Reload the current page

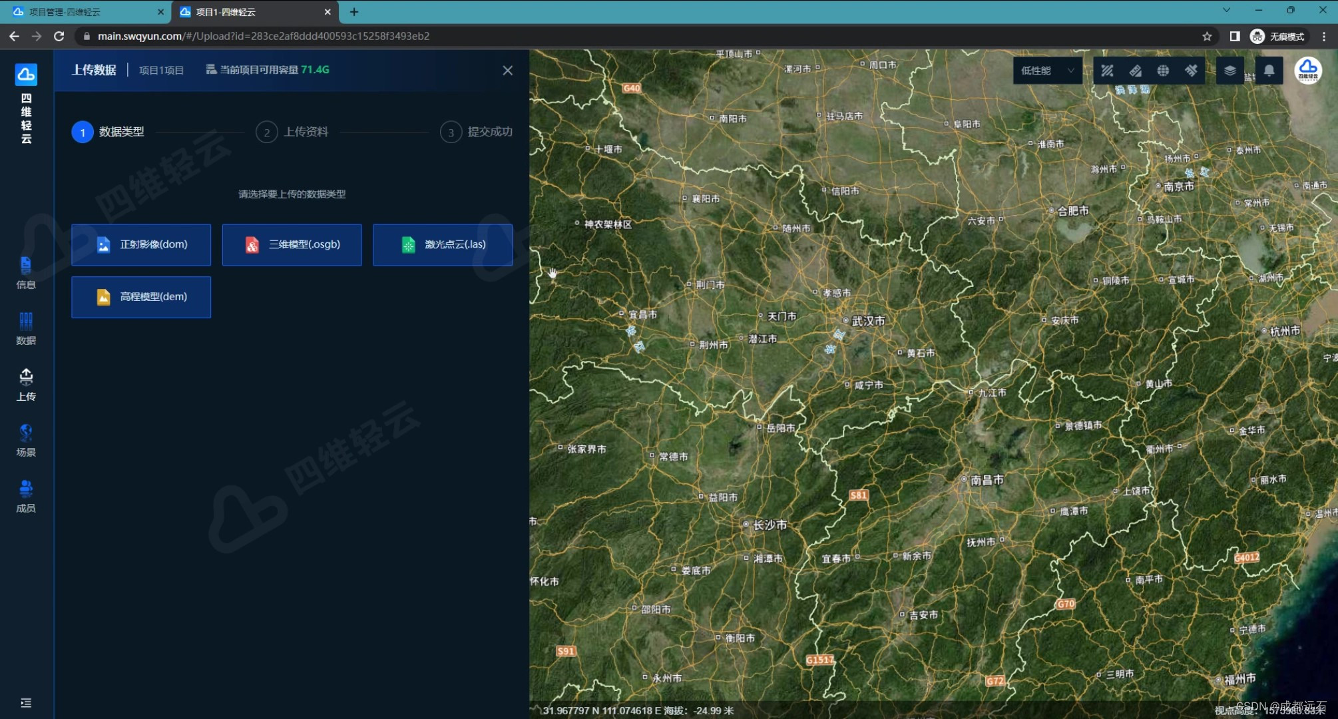click(x=59, y=36)
